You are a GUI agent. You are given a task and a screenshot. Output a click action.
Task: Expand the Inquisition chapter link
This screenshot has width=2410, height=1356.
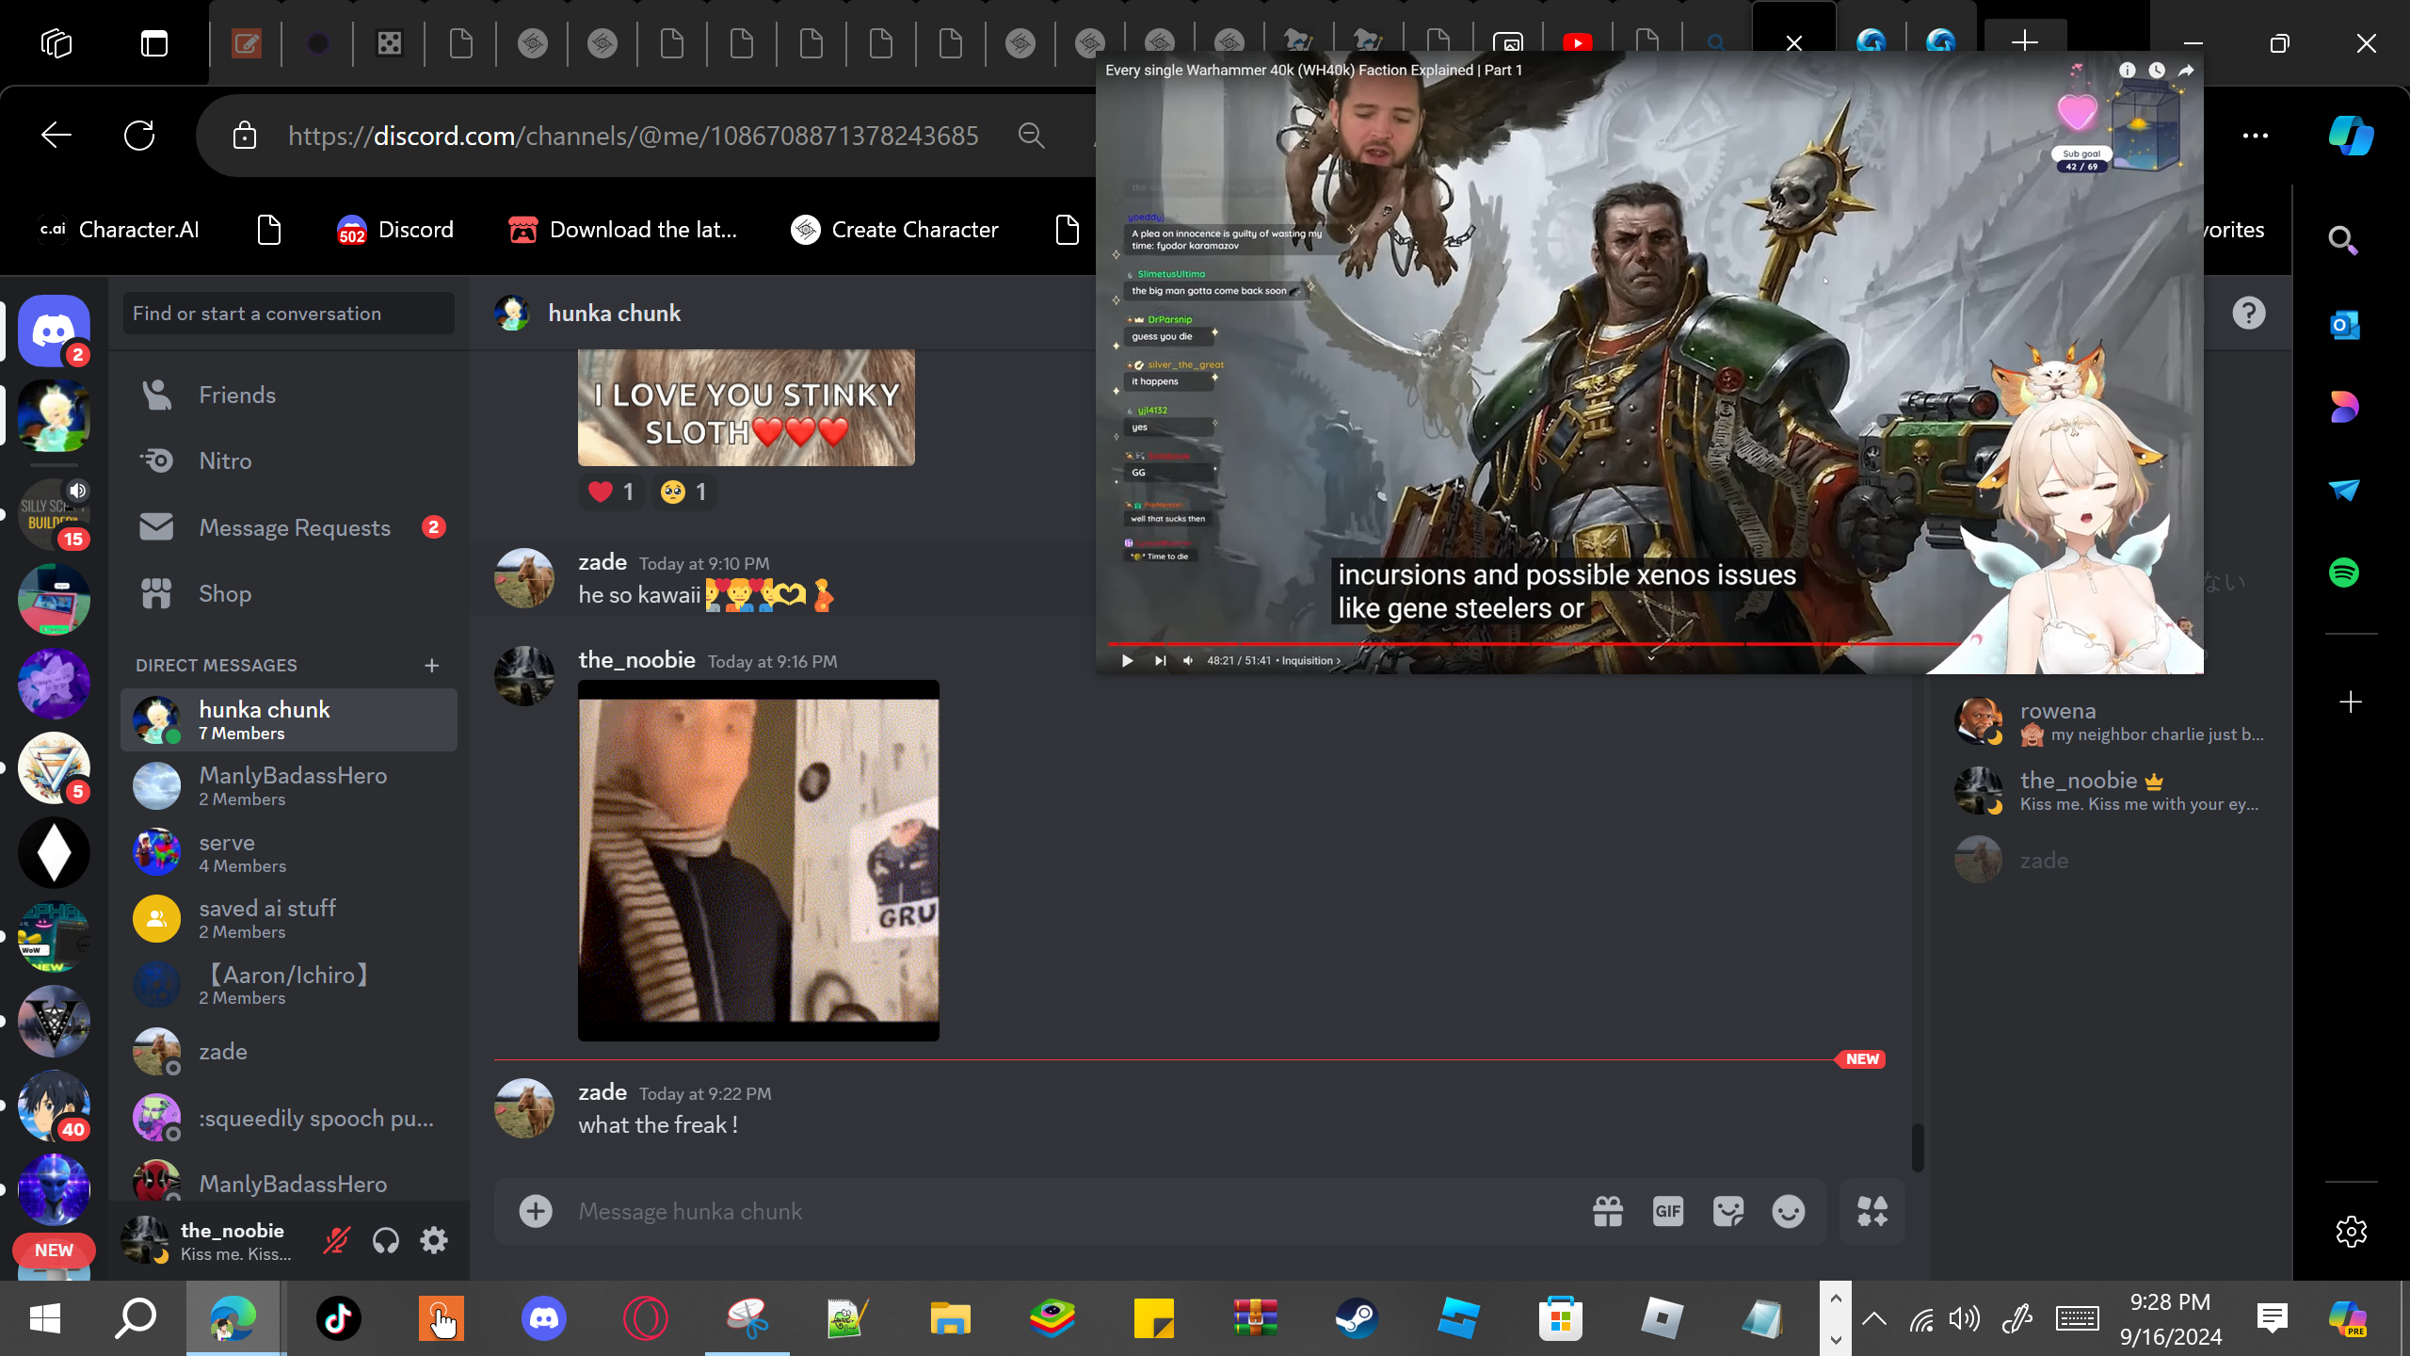pyautogui.click(x=1310, y=660)
